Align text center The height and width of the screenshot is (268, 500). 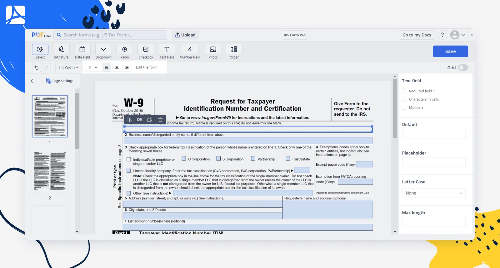point(117,67)
